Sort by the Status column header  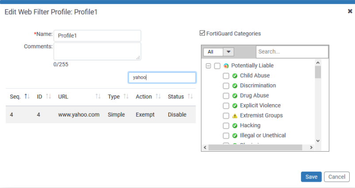176,97
